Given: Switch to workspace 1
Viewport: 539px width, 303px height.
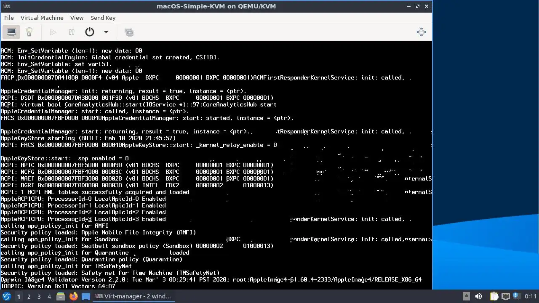Looking at the screenshot, I should (19, 296).
